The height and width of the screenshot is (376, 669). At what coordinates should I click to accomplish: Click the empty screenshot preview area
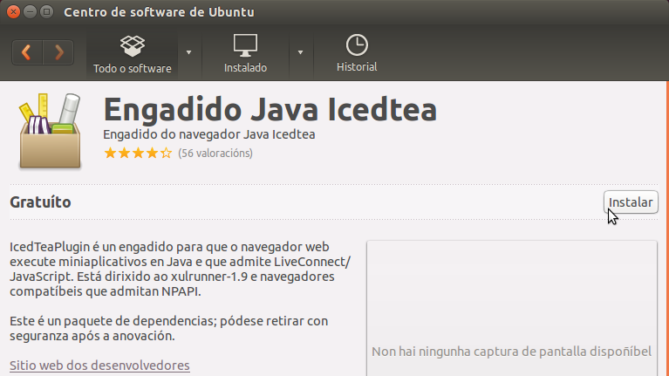point(512,308)
